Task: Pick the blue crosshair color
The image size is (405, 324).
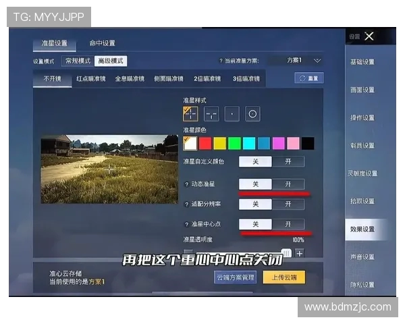Action: [264, 143]
